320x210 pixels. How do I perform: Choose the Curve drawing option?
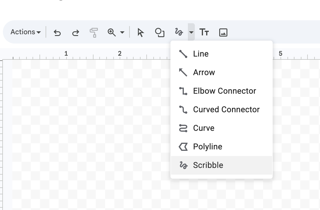point(204,128)
